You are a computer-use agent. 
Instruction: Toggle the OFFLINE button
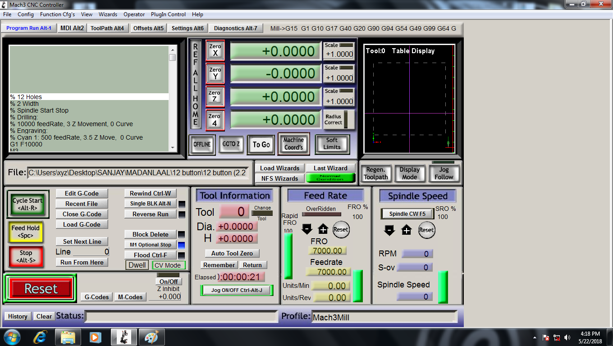(x=202, y=144)
